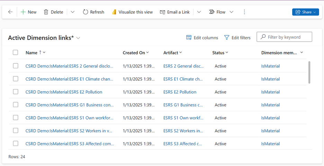Screen dimensions: 324x166
Task: Check the ESRS E1 Climate change row
Action: click(16, 79)
